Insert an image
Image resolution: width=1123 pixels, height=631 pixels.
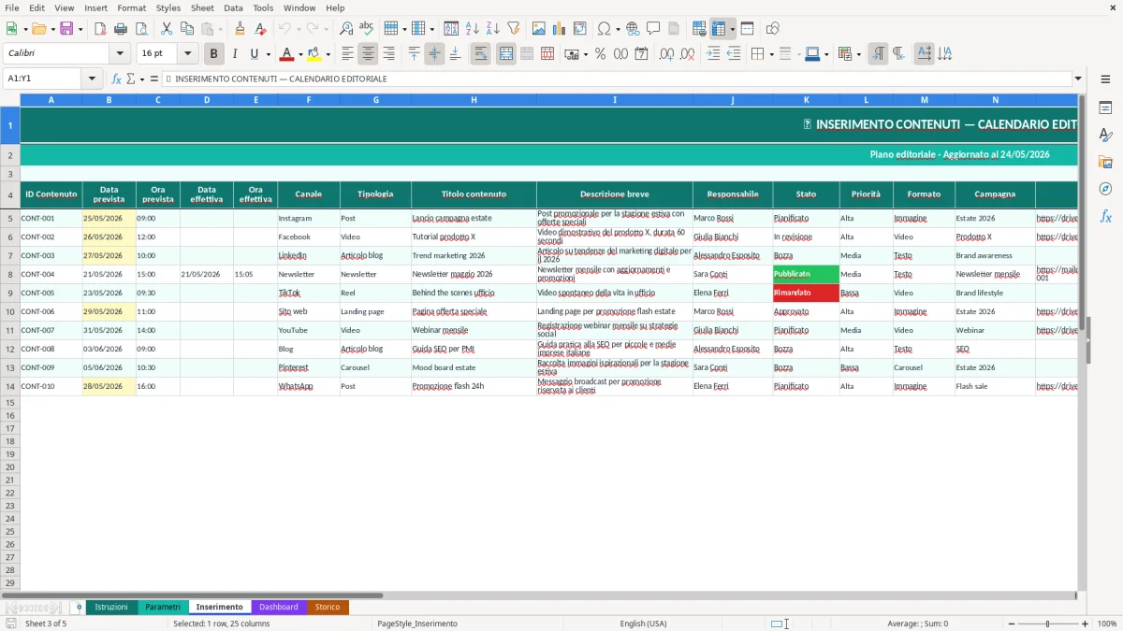538,29
